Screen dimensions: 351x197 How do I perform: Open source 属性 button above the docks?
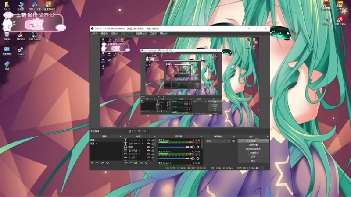pyautogui.click(x=132, y=131)
